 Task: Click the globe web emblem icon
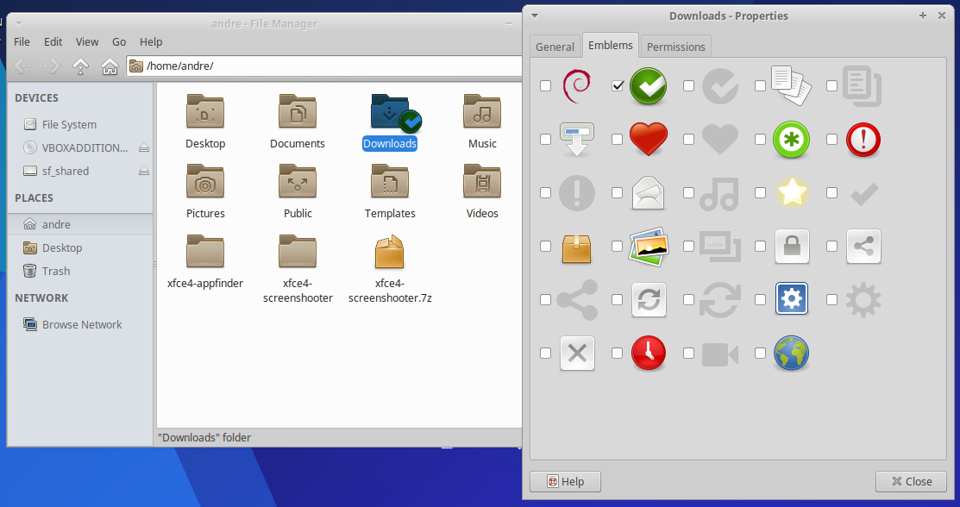(792, 353)
